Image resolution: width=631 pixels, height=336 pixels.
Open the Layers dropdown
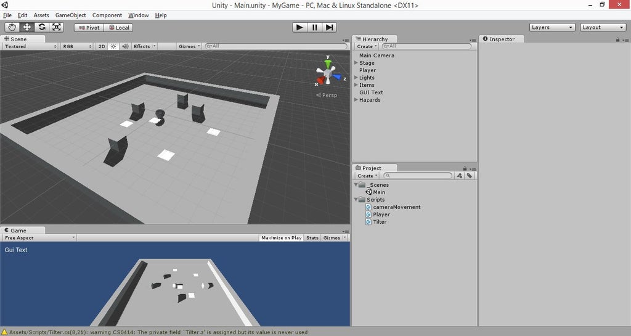tap(552, 27)
